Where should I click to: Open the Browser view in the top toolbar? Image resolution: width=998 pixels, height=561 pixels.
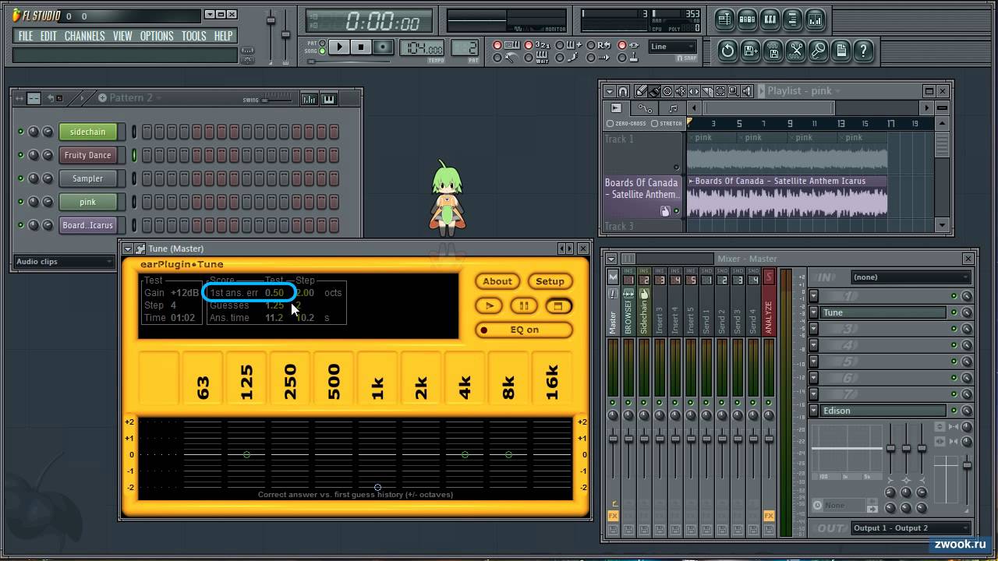point(792,19)
